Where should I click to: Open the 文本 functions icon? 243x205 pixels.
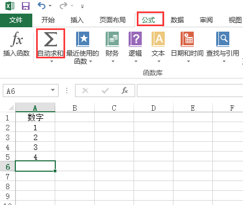coord(158,39)
